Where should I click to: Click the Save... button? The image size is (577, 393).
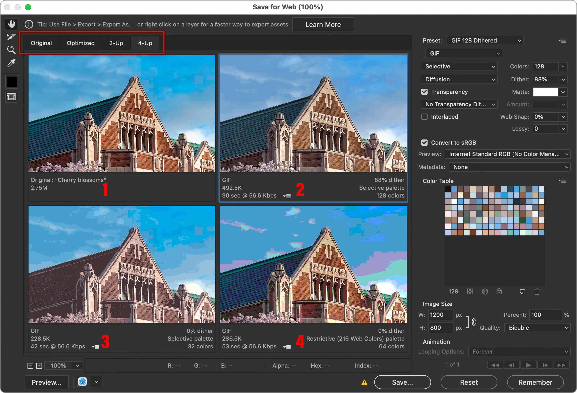402,382
